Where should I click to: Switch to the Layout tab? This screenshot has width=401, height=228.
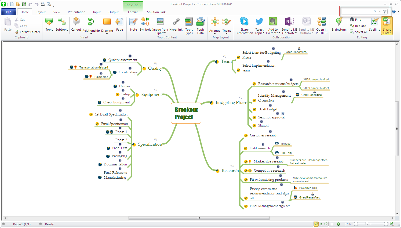click(x=41, y=12)
